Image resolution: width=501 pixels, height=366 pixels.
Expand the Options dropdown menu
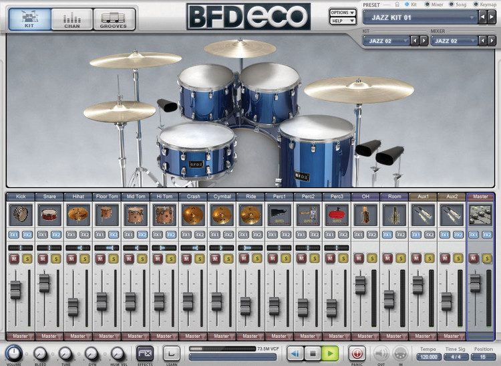point(343,13)
